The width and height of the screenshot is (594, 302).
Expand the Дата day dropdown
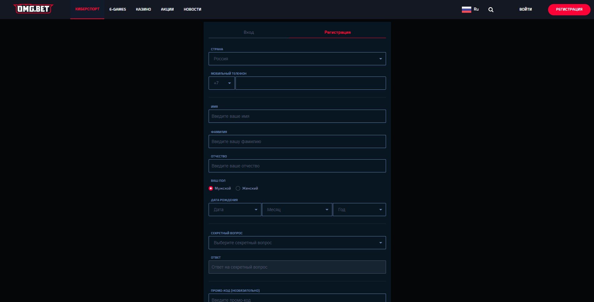click(x=235, y=210)
